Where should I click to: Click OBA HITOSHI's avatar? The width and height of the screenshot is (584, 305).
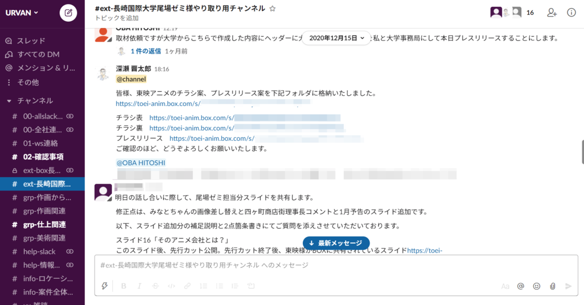click(103, 34)
